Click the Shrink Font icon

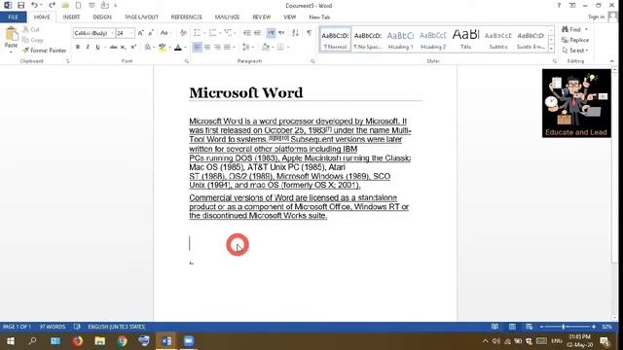[151, 33]
